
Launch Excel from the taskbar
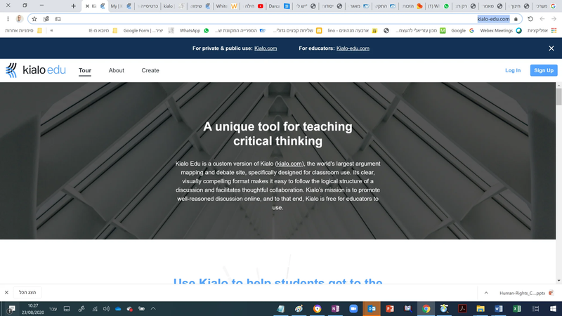(x=517, y=308)
